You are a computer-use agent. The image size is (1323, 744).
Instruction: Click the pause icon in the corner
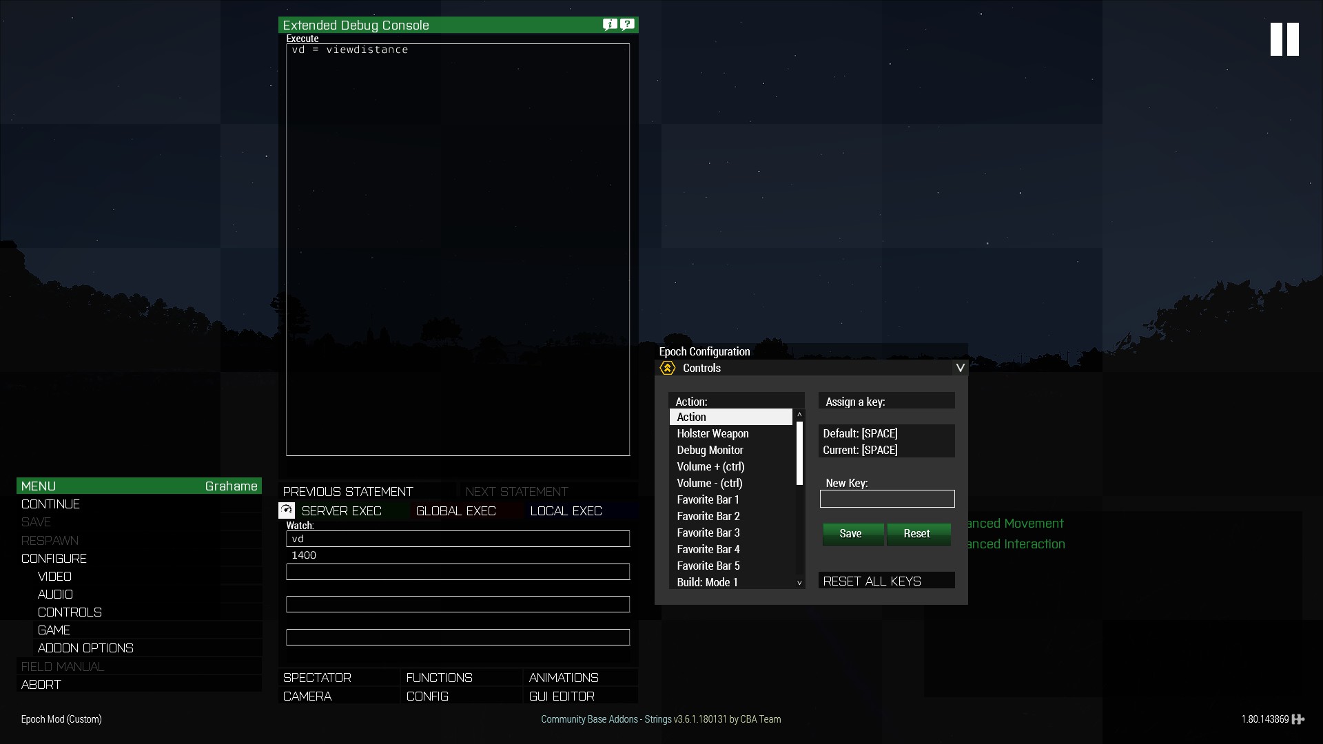[x=1284, y=39]
